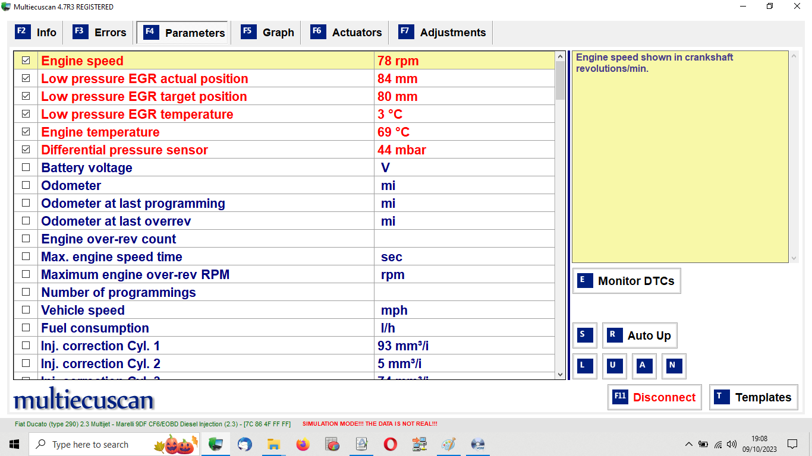Open the network computers icon in taskbar

tap(419, 444)
